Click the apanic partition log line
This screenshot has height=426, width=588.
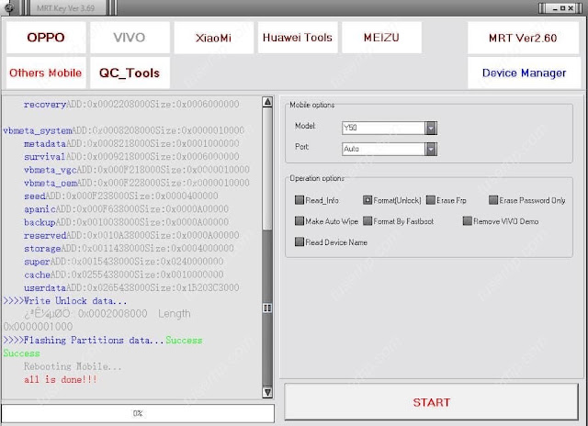126,209
